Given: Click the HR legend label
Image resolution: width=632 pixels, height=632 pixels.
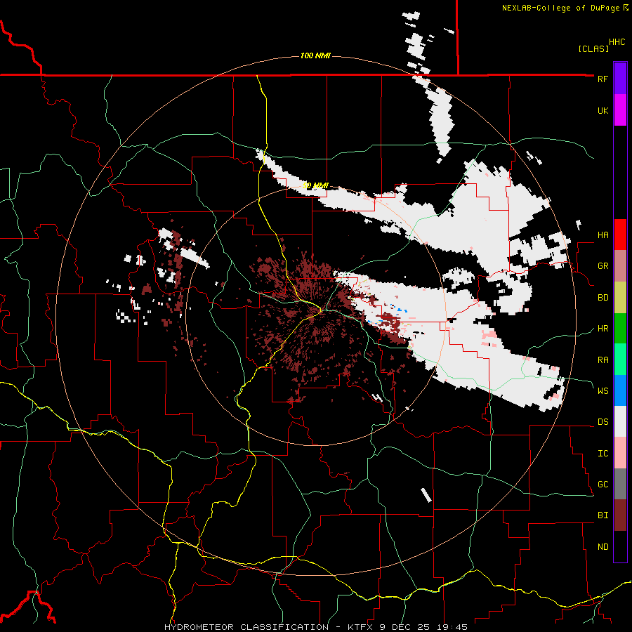Looking at the screenshot, I should pos(603,329).
